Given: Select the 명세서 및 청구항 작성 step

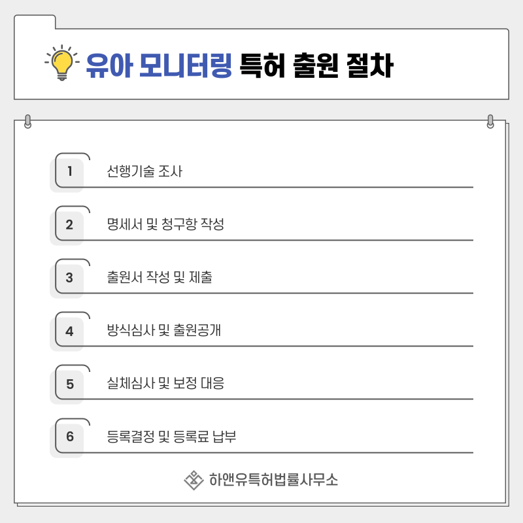Looking at the screenshot, I should 165,225.
